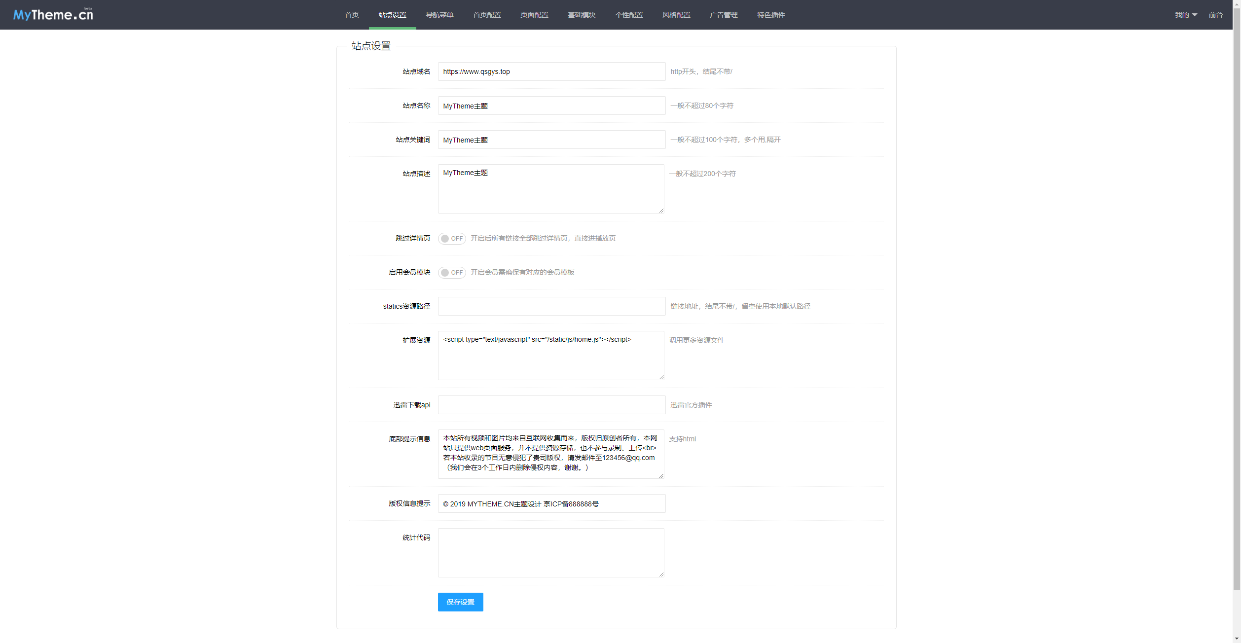The height and width of the screenshot is (643, 1241).
Task: Click inside the 统计代码 textarea
Action: tap(550, 552)
